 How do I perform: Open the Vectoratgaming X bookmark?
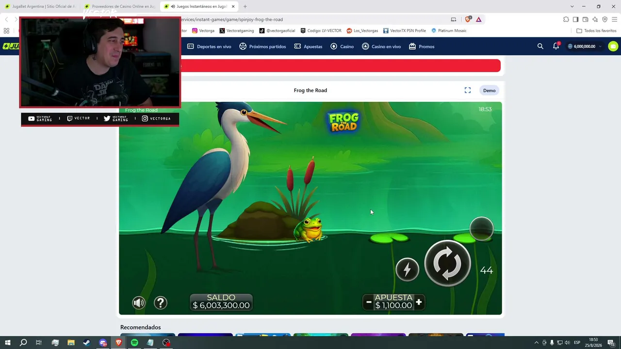236,31
